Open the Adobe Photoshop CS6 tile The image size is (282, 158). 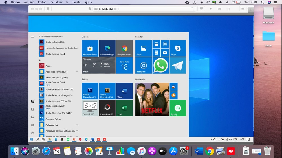(x=90, y=91)
